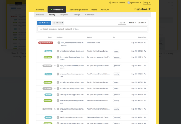Click Delivered badge for 9:13:02 AM row

(x=48, y=82)
